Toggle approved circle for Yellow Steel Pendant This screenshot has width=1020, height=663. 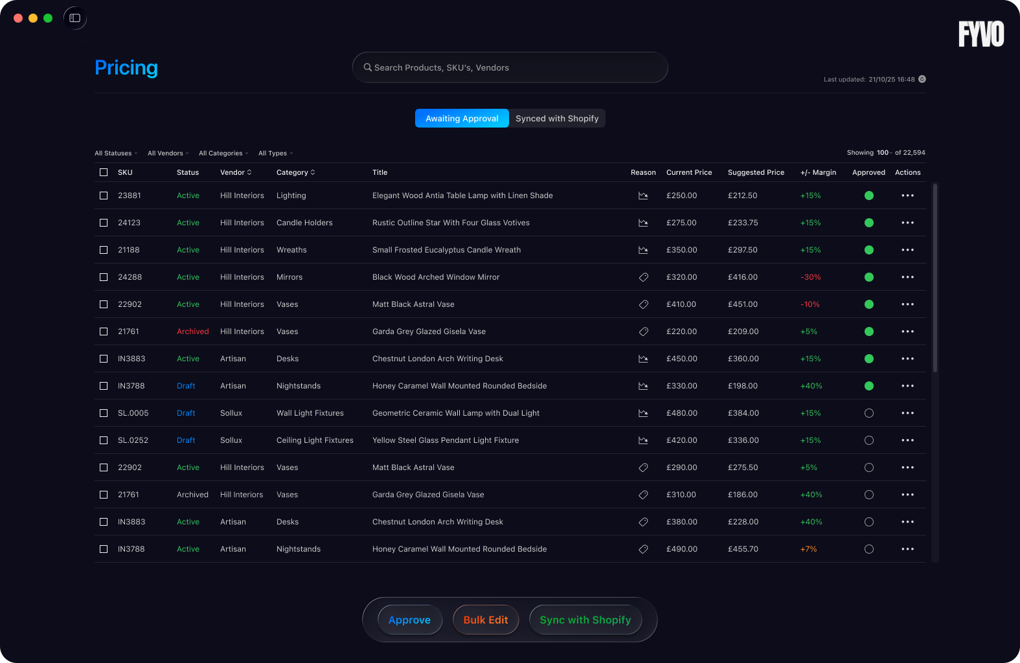(x=869, y=440)
